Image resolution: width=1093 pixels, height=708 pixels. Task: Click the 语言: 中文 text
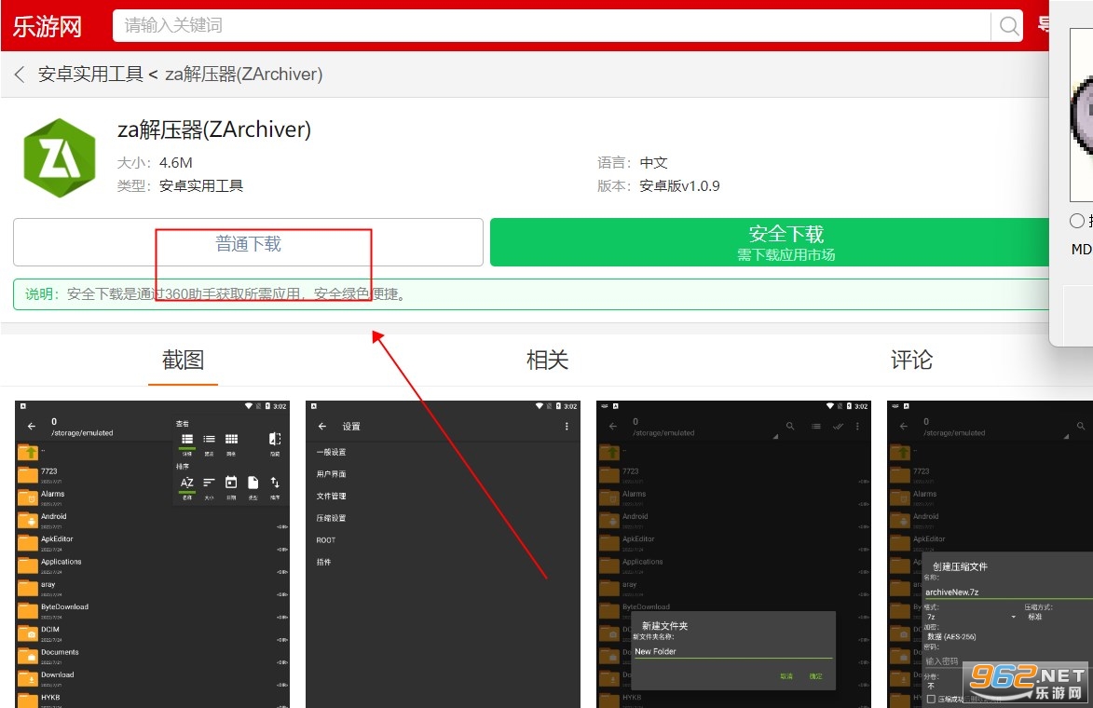click(x=633, y=163)
